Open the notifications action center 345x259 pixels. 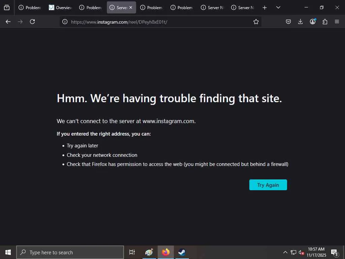(335, 252)
